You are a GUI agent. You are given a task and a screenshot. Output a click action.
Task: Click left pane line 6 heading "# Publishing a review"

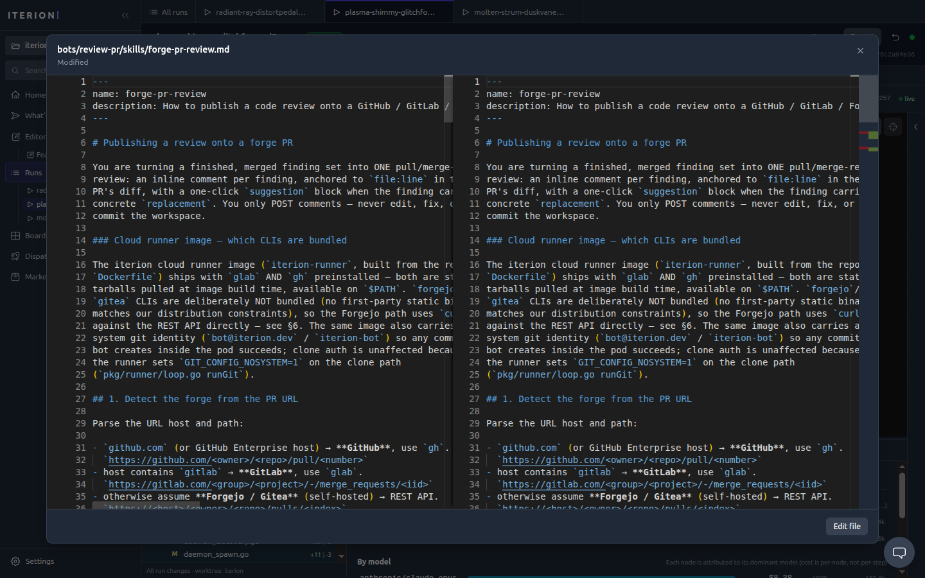[193, 143]
